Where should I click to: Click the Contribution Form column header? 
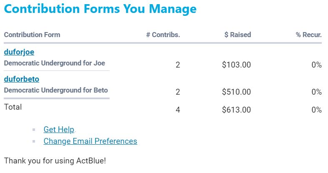pyautogui.click(x=32, y=35)
